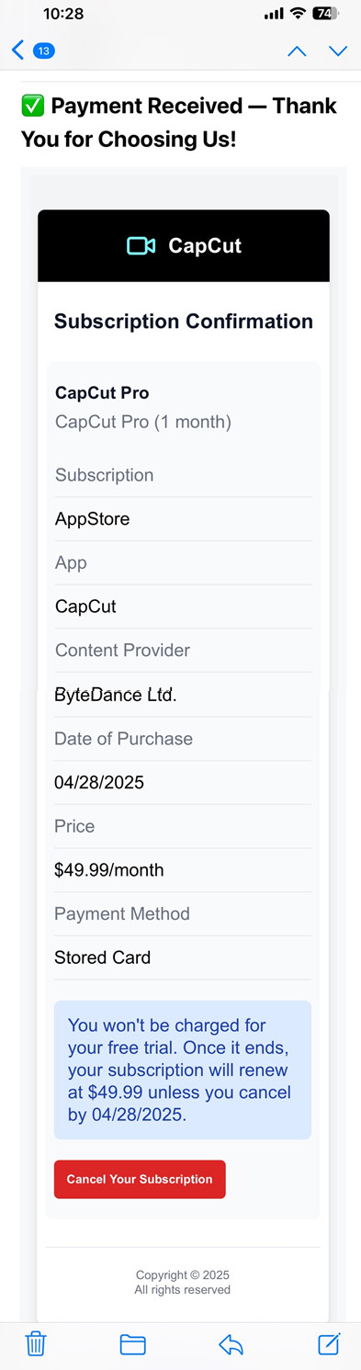Tap the 10:28 clock in status bar
This screenshot has width=361, height=1370.
[63, 14]
